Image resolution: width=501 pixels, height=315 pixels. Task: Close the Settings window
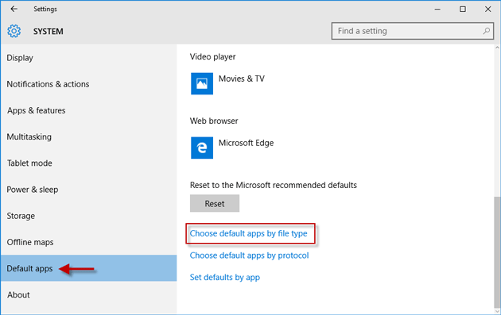coord(487,10)
